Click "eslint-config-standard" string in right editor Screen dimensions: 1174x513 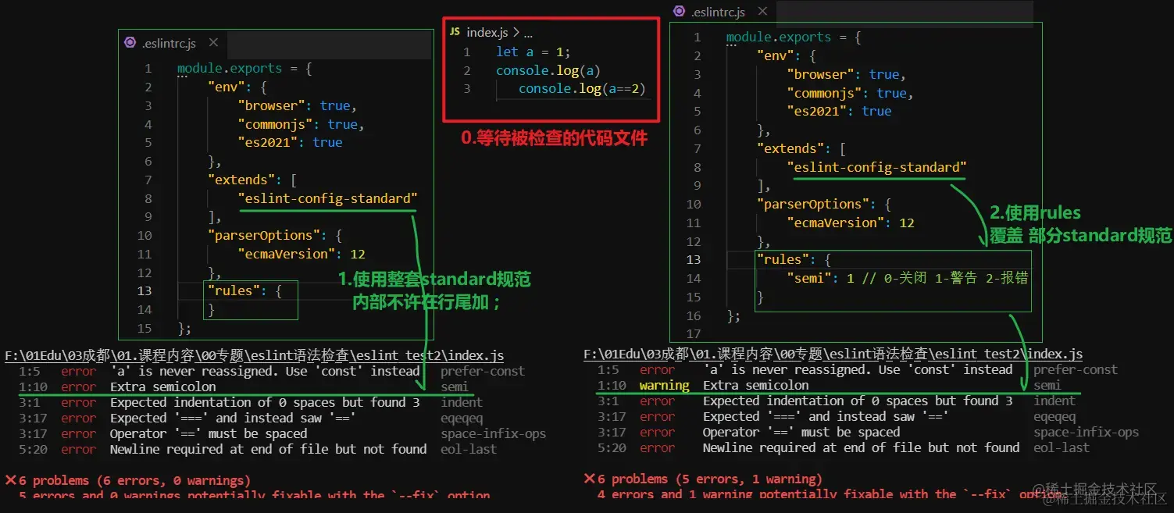coord(877,167)
